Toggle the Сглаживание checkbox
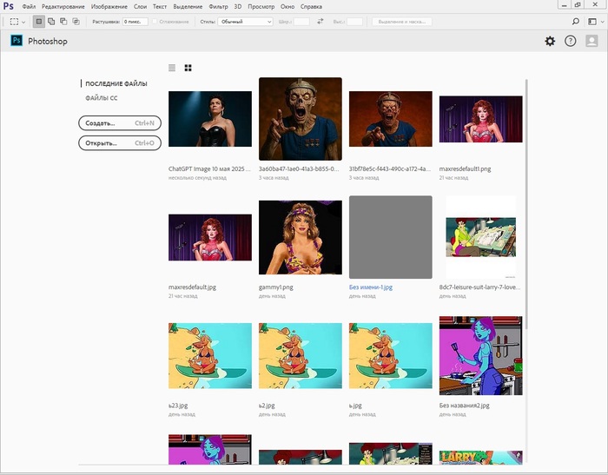 pyautogui.click(x=155, y=21)
